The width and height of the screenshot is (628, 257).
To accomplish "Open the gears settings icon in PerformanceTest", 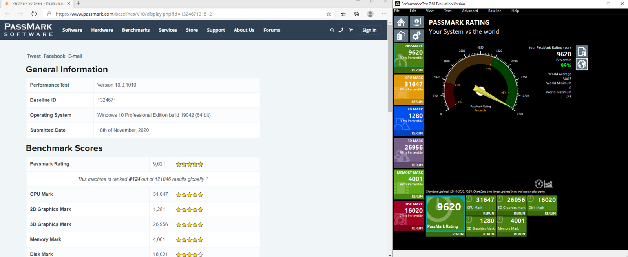I will 416,35.
